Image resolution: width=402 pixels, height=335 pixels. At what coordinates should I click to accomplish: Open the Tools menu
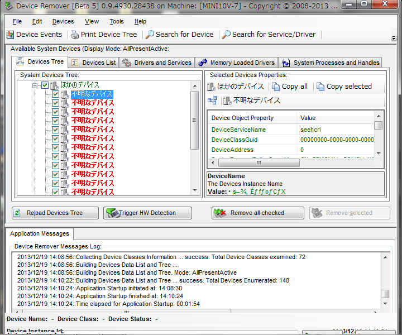point(117,22)
